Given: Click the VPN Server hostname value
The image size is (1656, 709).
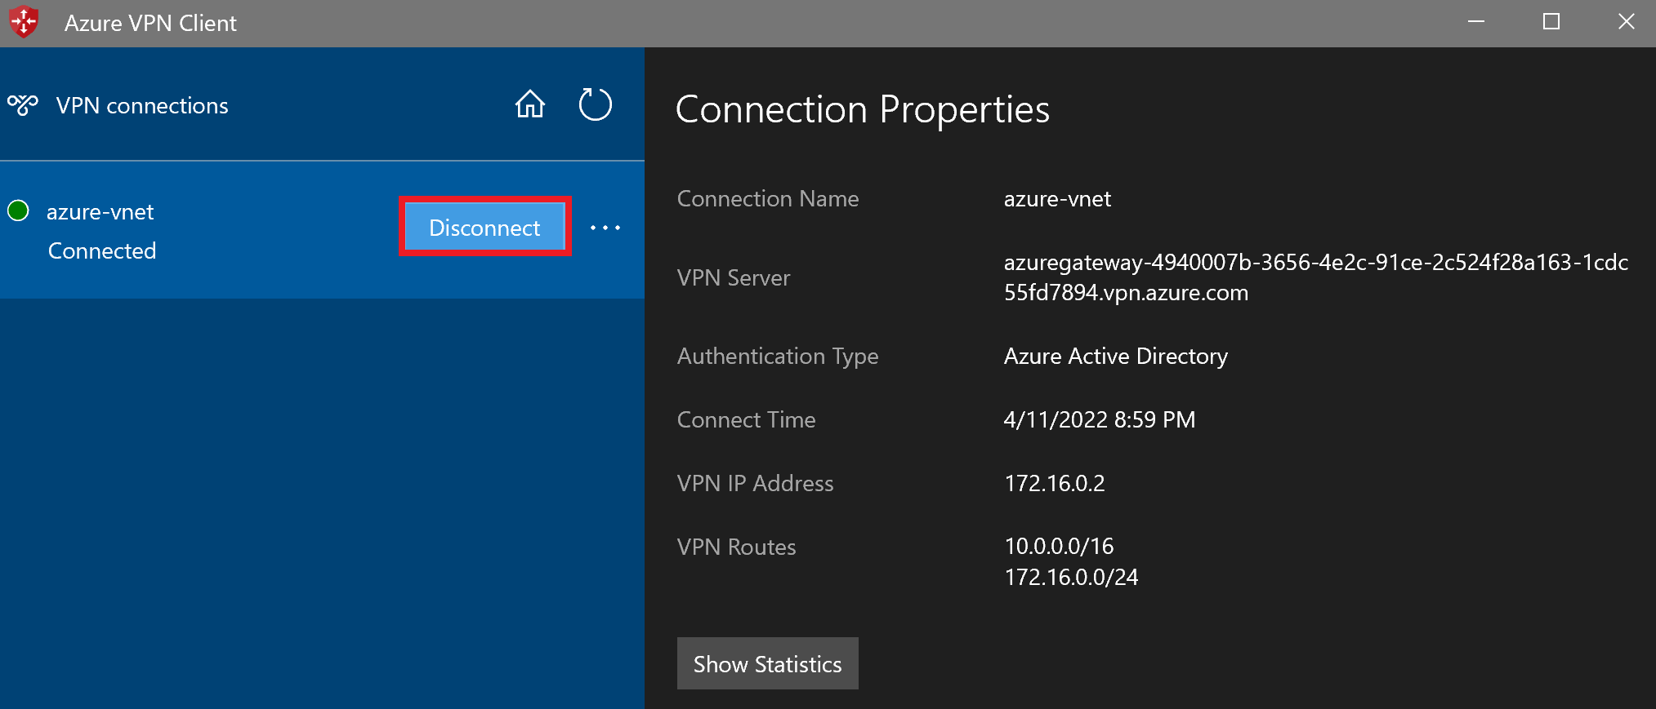Looking at the screenshot, I should [x=1315, y=277].
